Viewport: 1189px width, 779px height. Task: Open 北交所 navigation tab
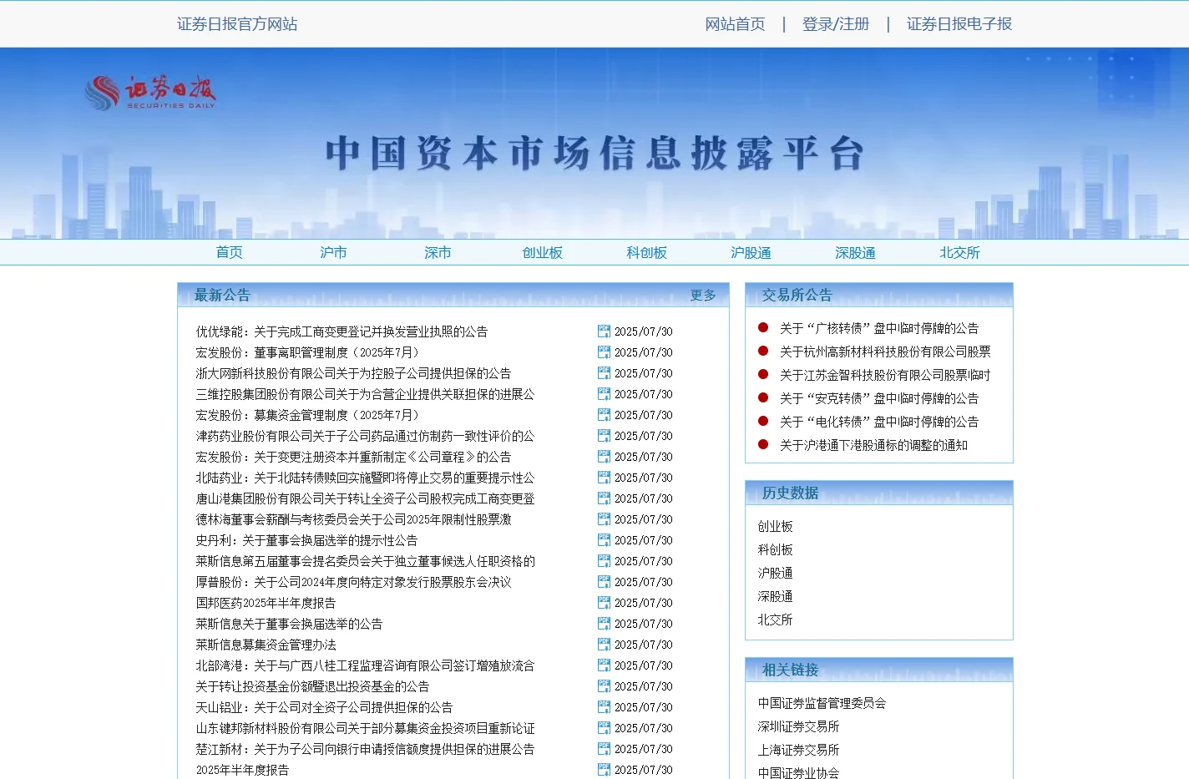(959, 252)
